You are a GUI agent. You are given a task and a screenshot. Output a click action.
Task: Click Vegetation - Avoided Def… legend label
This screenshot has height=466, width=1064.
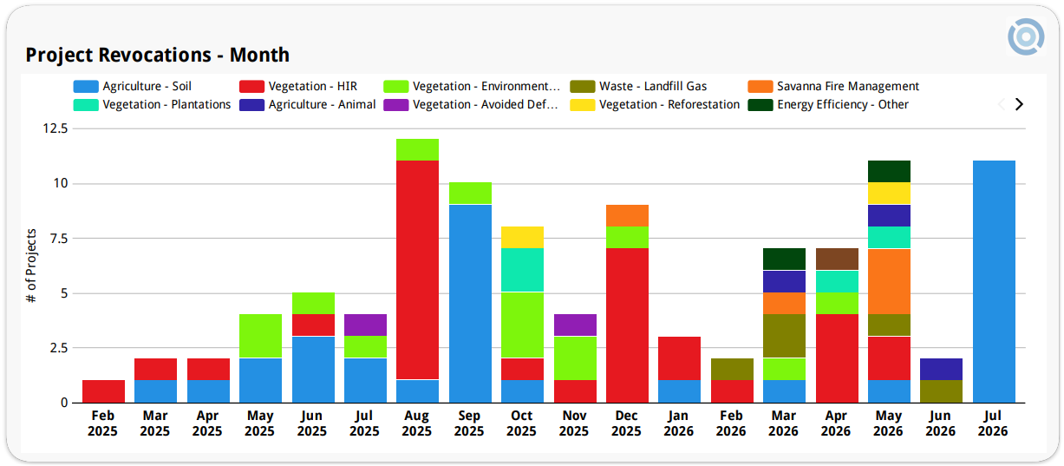click(486, 105)
